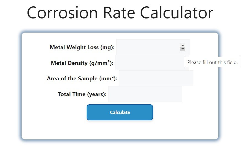Click the spinner up arrow for Metal Weight Loss
The width and height of the screenshot is (251, 151).
pyautogui.click(x=182, y=45)
